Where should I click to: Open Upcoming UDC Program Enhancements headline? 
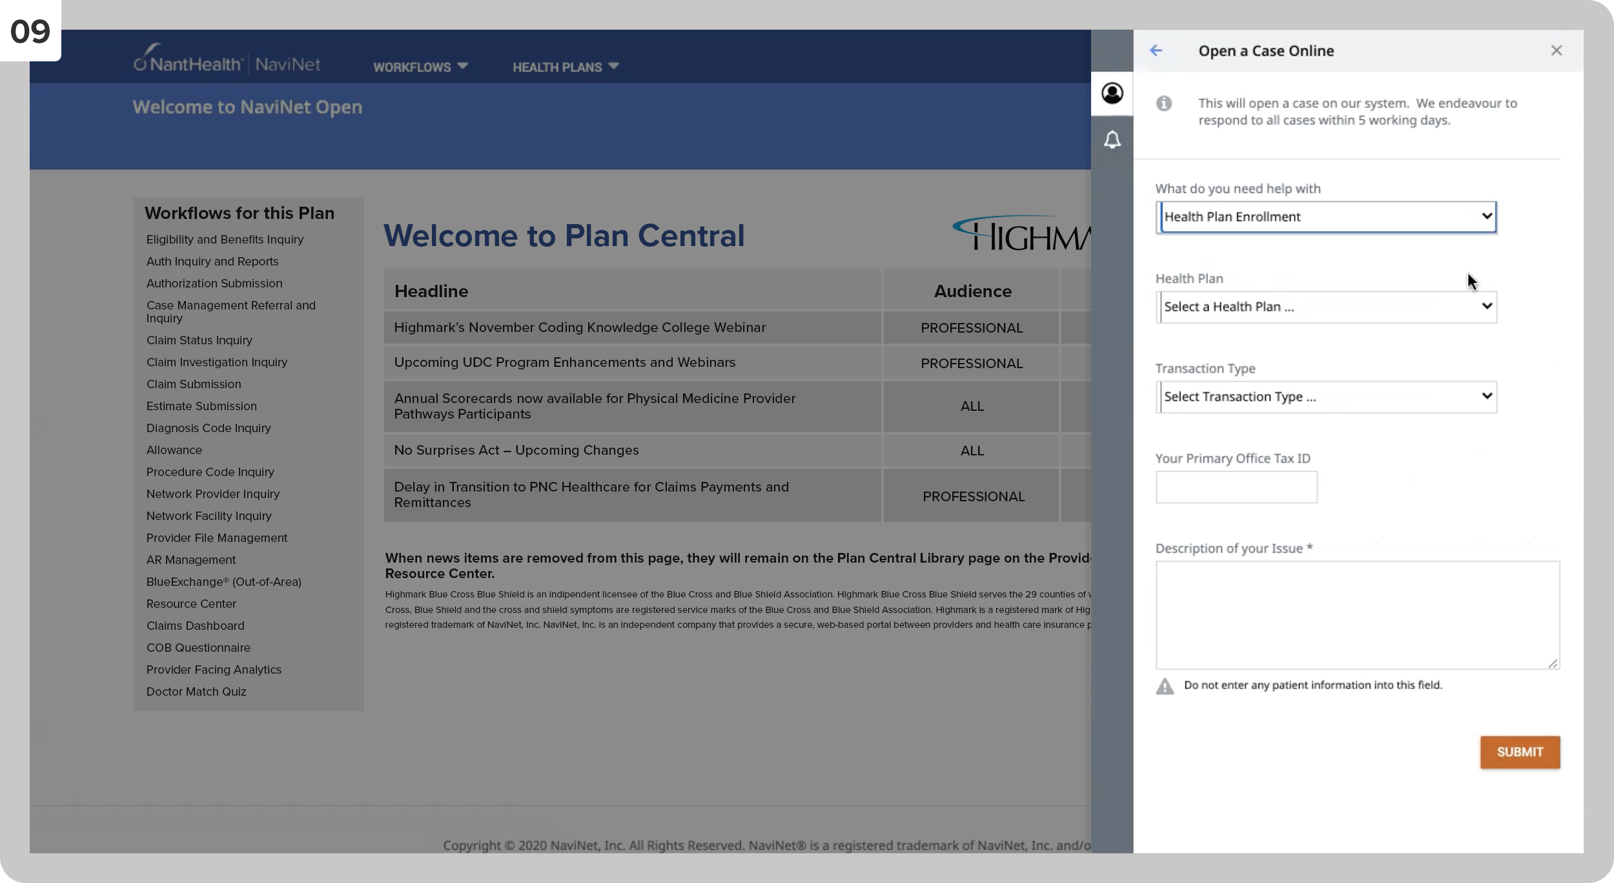(565, 362)
